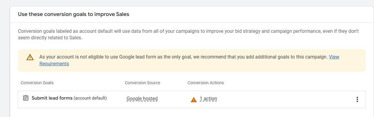Click the heading about improving Sales
The height and width of the screenshot is (117, 374).
click(x=74, y=14)
